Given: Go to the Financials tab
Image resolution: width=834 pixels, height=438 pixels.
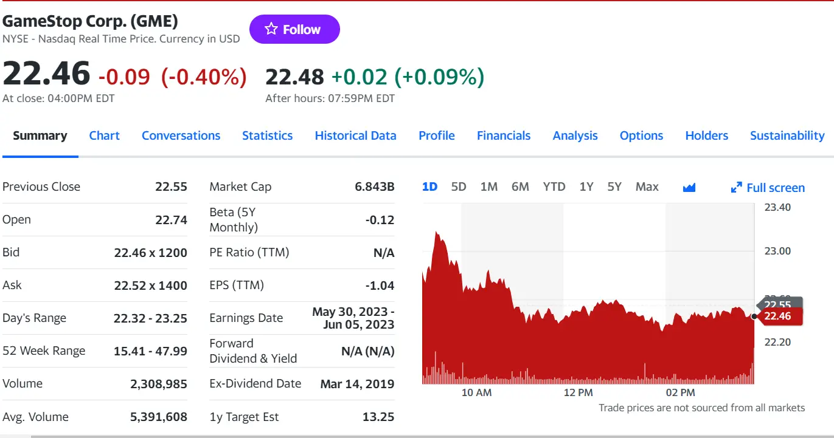Looking at the screenshot, I should (503, 135).
